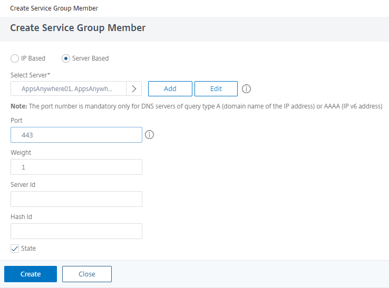The height and width of the screenshot is (288, 389).
Task: Click the info icon beside the Edit button
Action: (x=246, y=89)
